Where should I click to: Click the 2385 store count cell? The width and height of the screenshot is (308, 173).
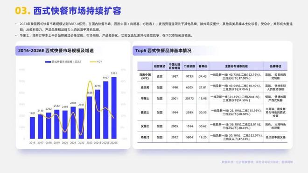[189, 113]
